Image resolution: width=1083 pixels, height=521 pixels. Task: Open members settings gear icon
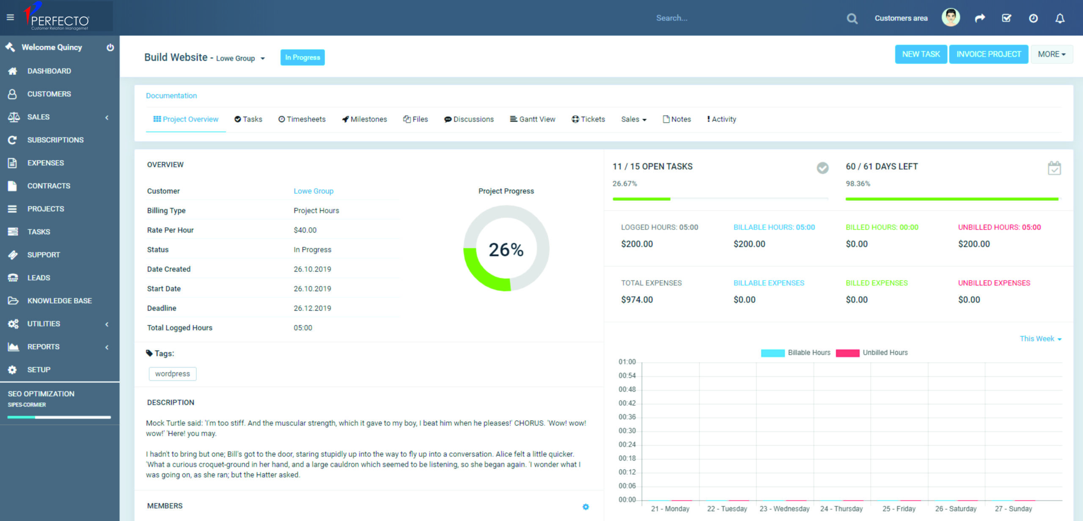585,507
